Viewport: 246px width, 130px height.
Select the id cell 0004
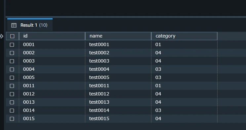pyautogui.click(x=52, y=69)
